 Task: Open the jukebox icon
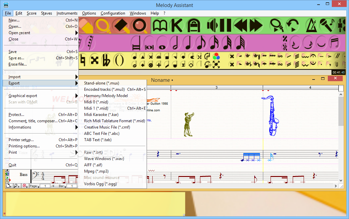(194, 26)
